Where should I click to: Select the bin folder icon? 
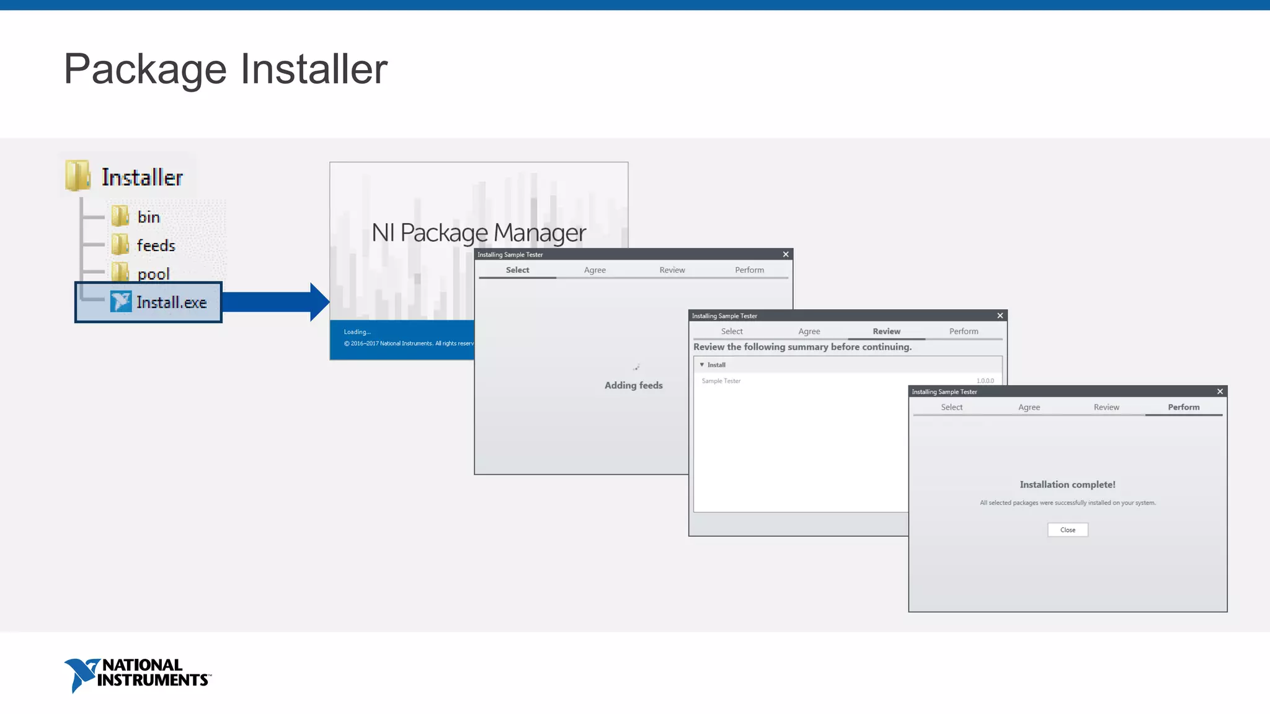pyautogui.click(x=120, y=216)
